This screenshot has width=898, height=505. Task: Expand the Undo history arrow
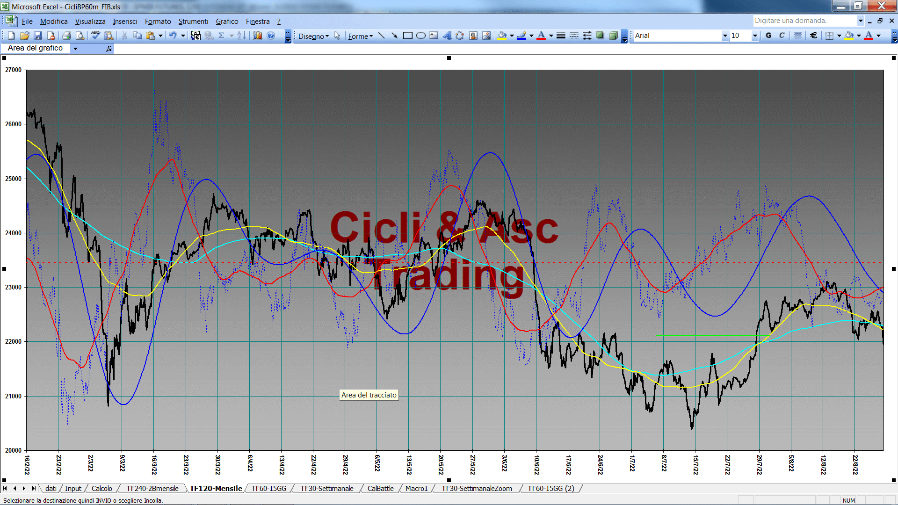[183, 36]
